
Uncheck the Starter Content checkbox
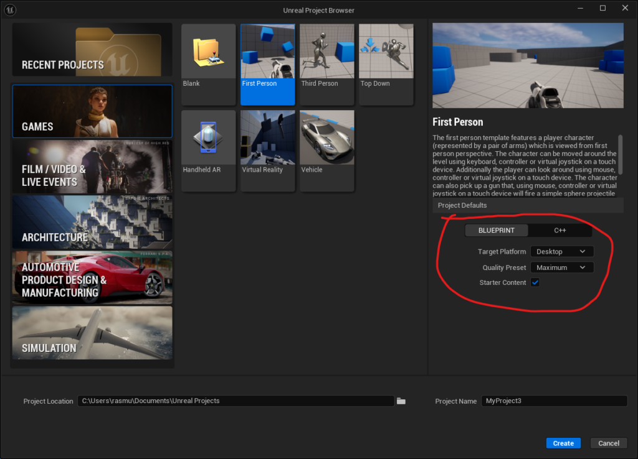pos(535,283)
